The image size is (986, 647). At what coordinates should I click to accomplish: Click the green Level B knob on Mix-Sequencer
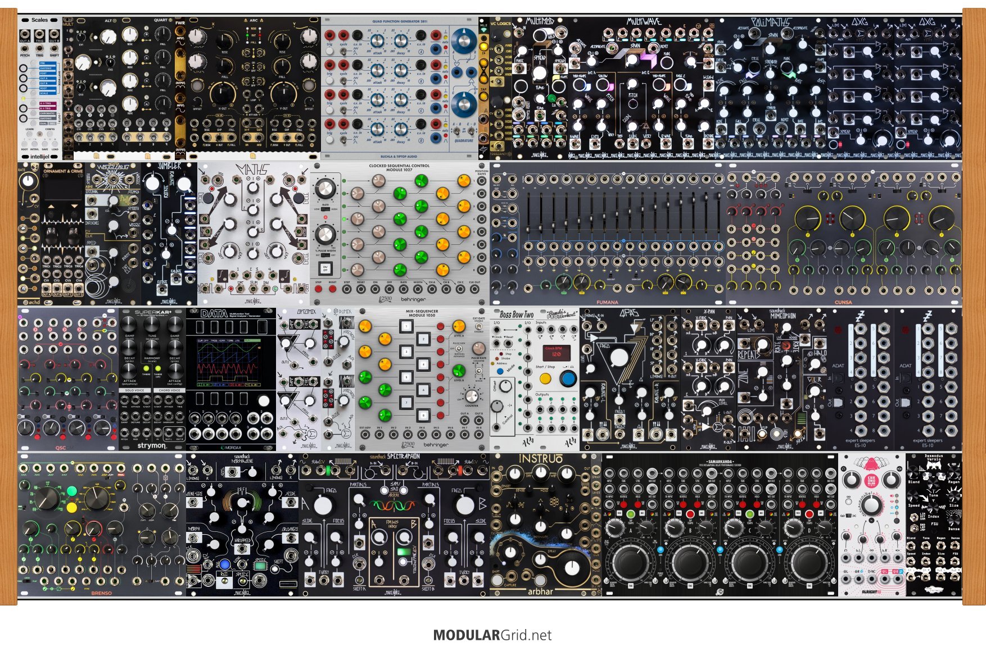coord(459,371)
